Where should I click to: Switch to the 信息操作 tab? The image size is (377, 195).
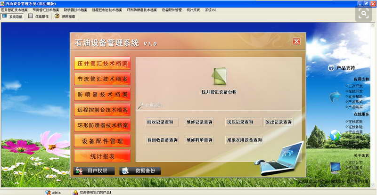click(x=39, y=16)
